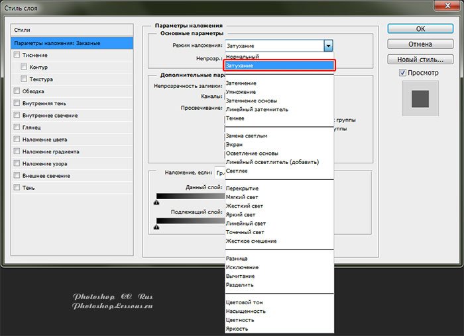The width and height of the screenshot is (464, 336).
Task: Click the gray style preview thumbnail
Action: 420,99
